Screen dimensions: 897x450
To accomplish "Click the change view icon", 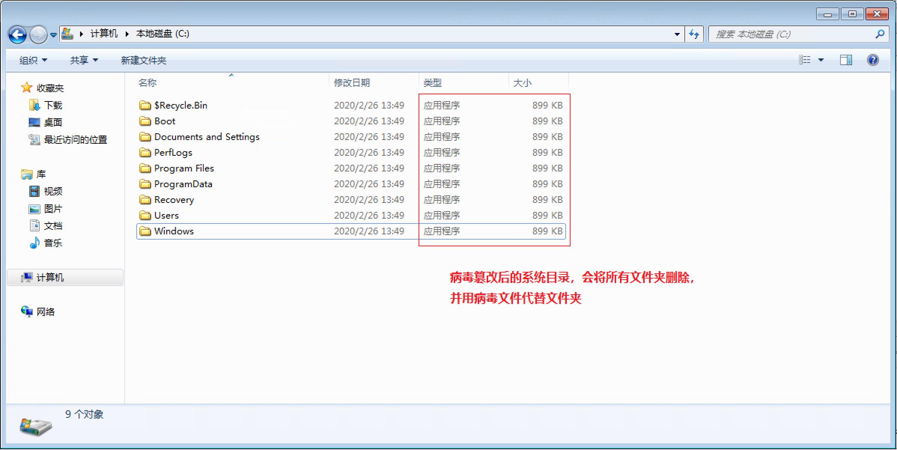I will pos(805,60).
